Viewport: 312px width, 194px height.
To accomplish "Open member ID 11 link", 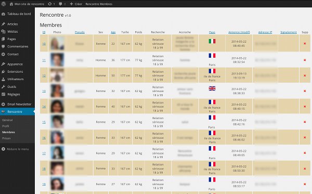I will (x=44, y=60).
